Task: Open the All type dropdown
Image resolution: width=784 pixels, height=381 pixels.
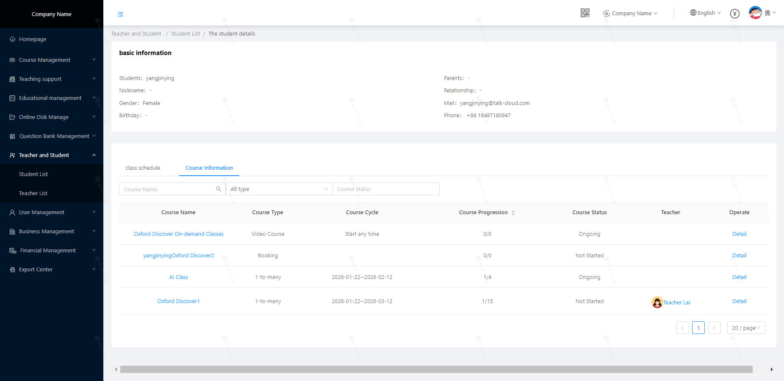Action: pyautogui.click(x=279, y=189)
